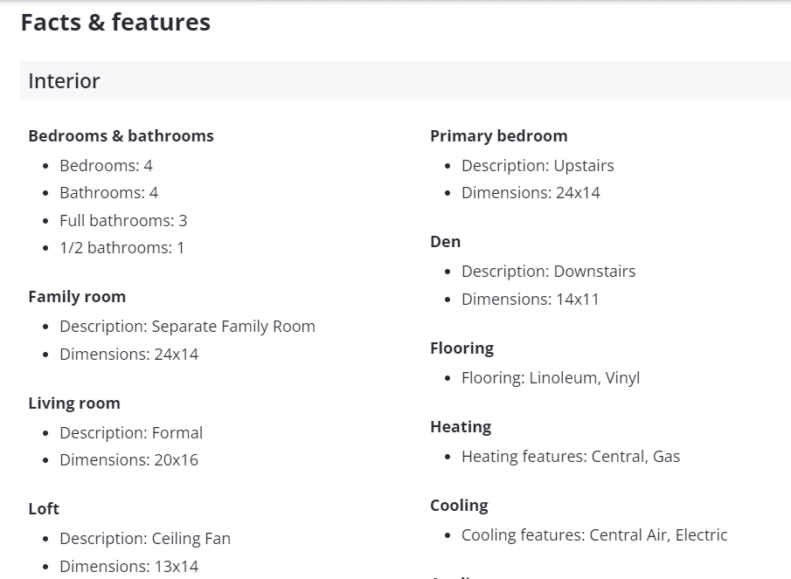Click Cooling features: Central Air, Electric
Viewport: 791px width, 579px height.
[x=594, y=534]
